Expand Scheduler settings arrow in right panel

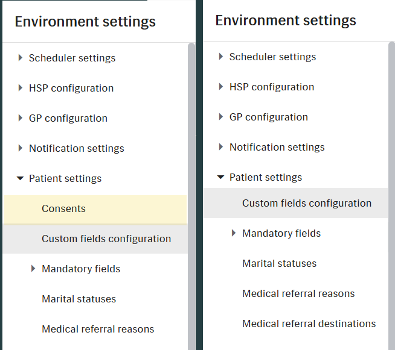[221, 57]
